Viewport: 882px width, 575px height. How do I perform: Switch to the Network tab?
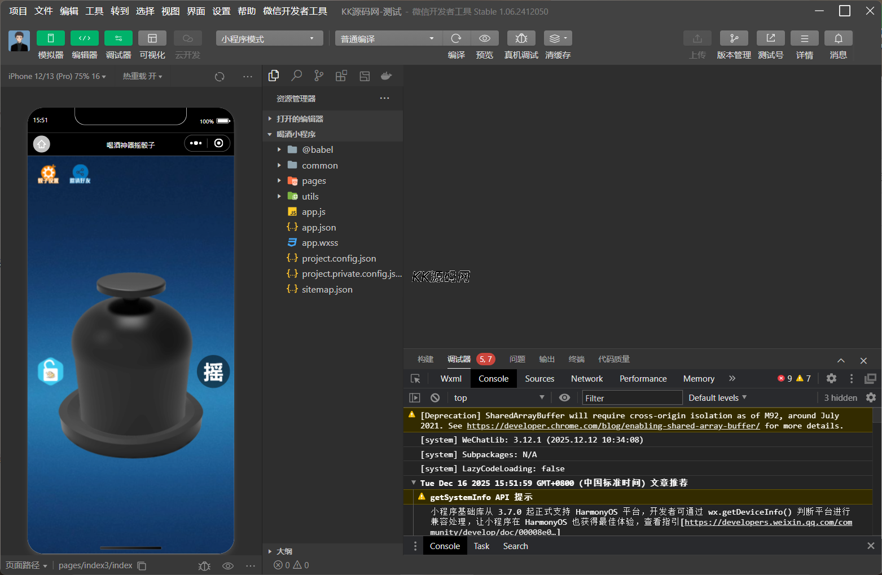point(586,379)
